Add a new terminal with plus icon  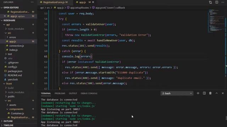(x=198, y=93)
